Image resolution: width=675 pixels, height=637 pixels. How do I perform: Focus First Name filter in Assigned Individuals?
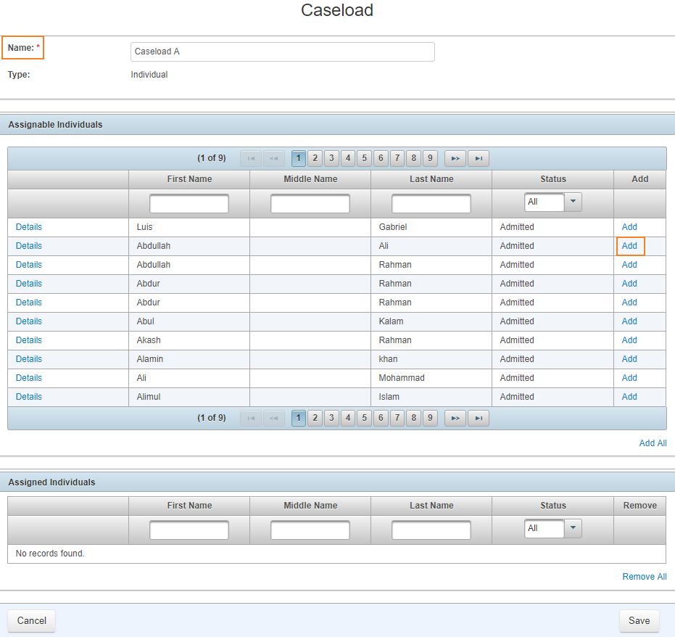(x=189, y=530)
